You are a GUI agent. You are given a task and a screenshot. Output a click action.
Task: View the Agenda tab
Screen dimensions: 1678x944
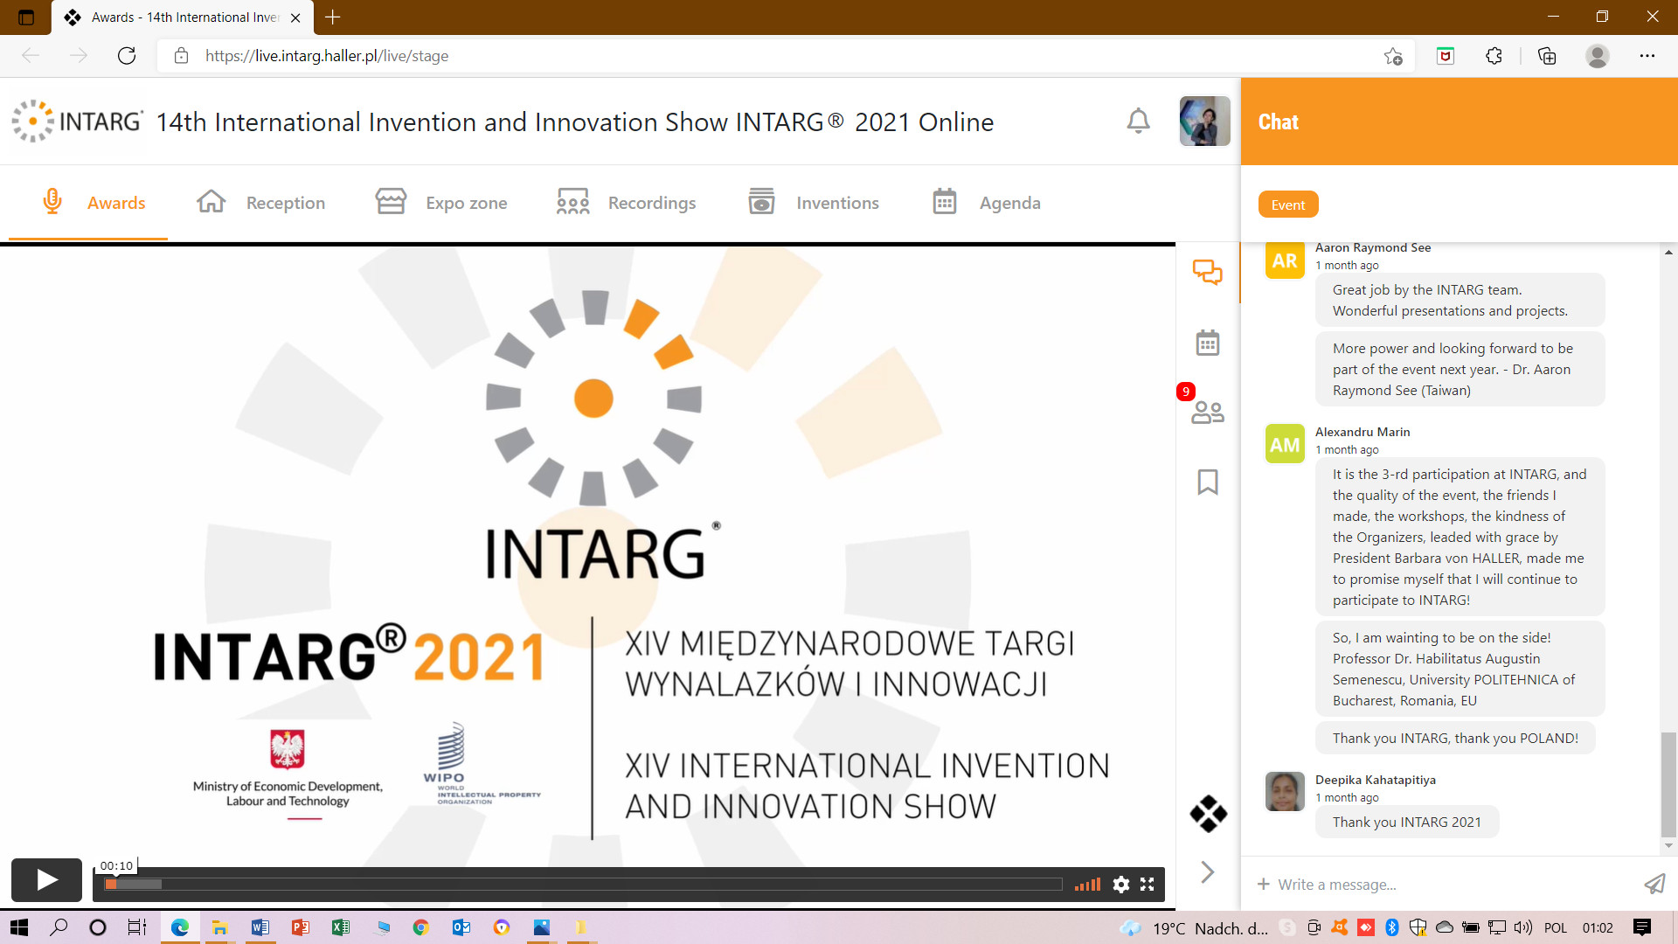tap(986, 203)
